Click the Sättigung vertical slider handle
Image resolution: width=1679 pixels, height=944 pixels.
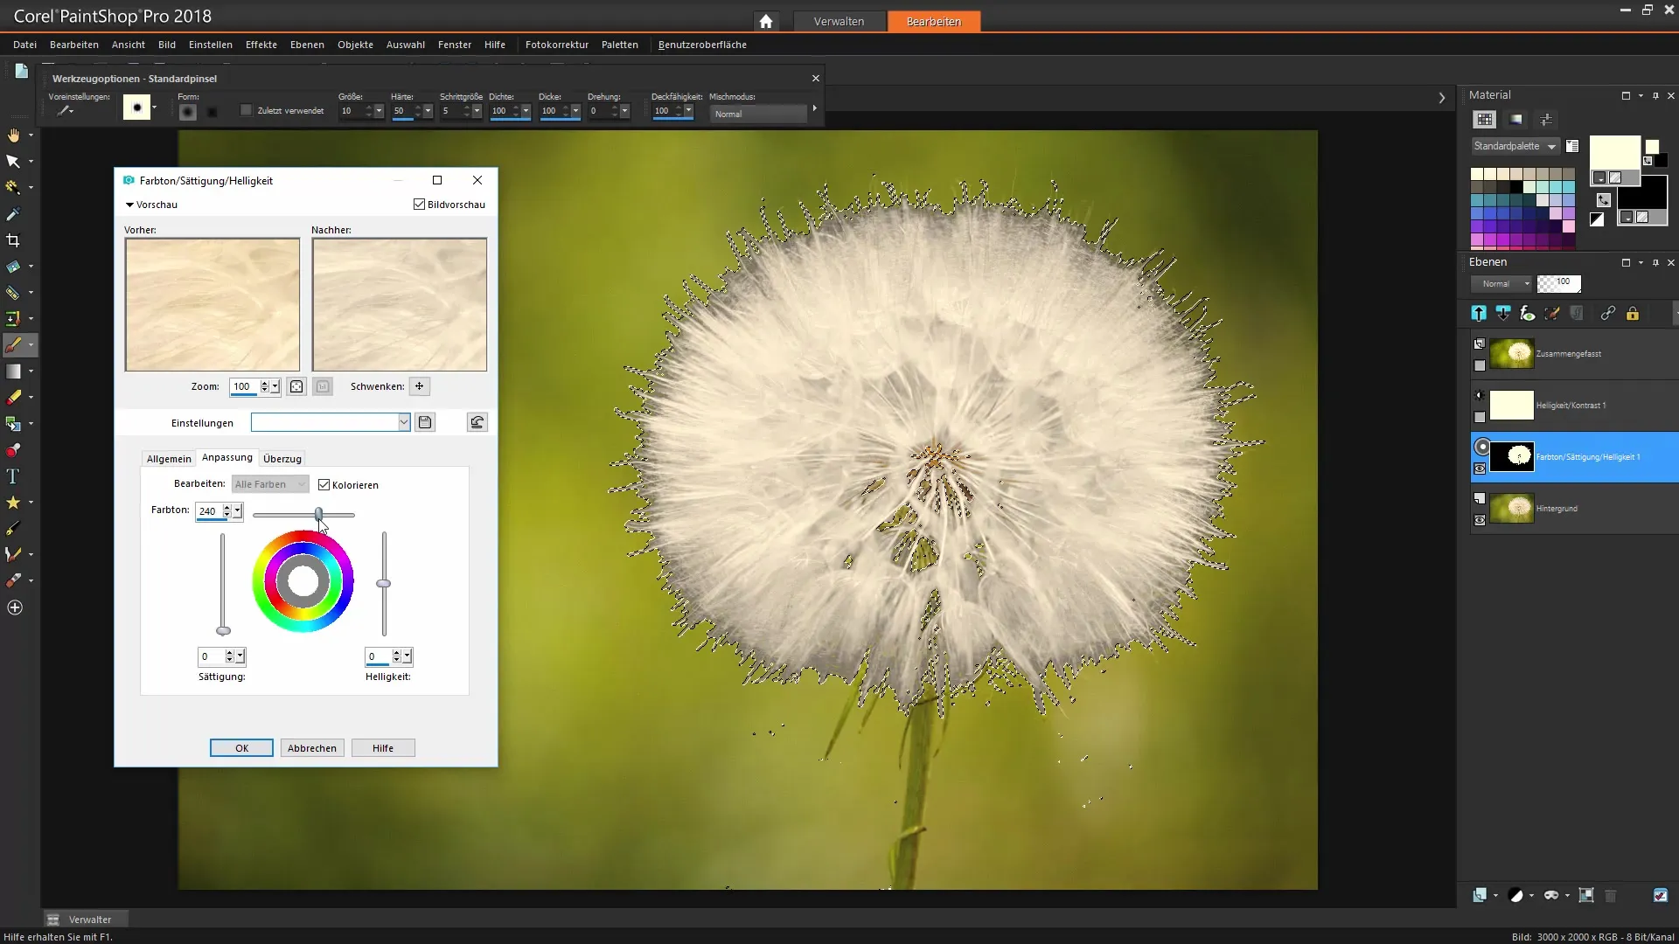pos(223,630)
